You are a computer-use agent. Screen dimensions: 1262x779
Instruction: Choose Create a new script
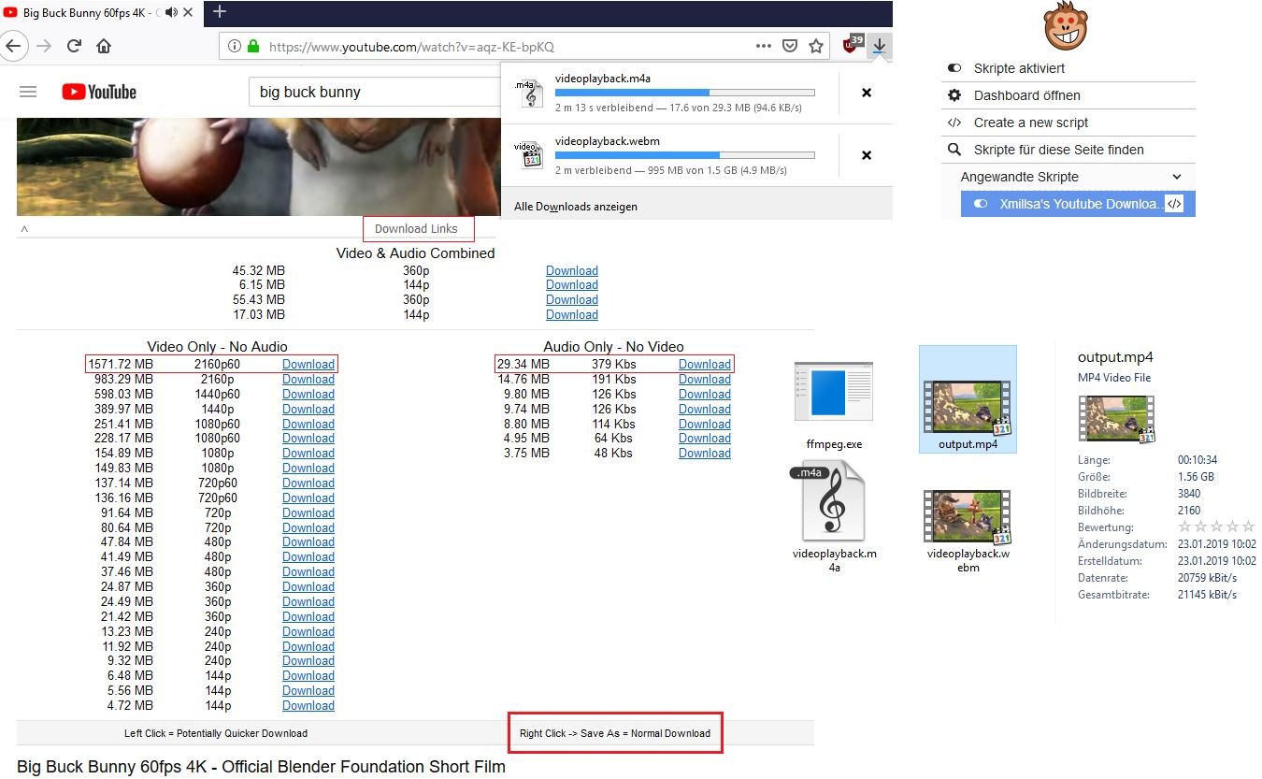[x=1030, y=123]
